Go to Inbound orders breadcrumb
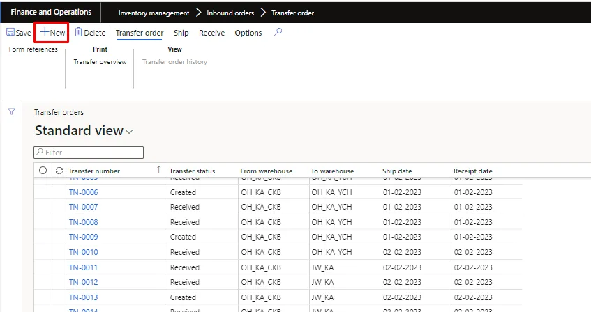This screenshot has height=312, width=591. tap(230, 13)
